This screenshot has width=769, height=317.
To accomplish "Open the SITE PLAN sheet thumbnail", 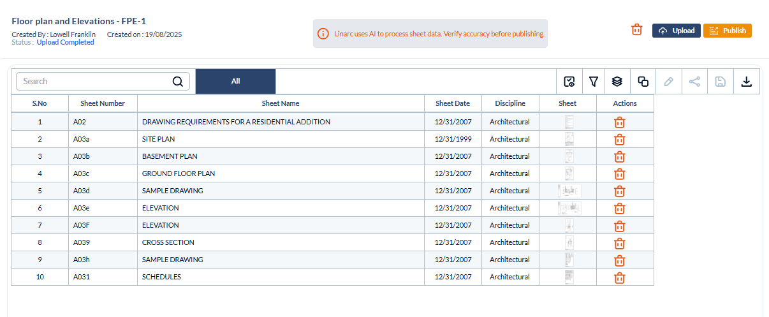I will coord(569,139).
